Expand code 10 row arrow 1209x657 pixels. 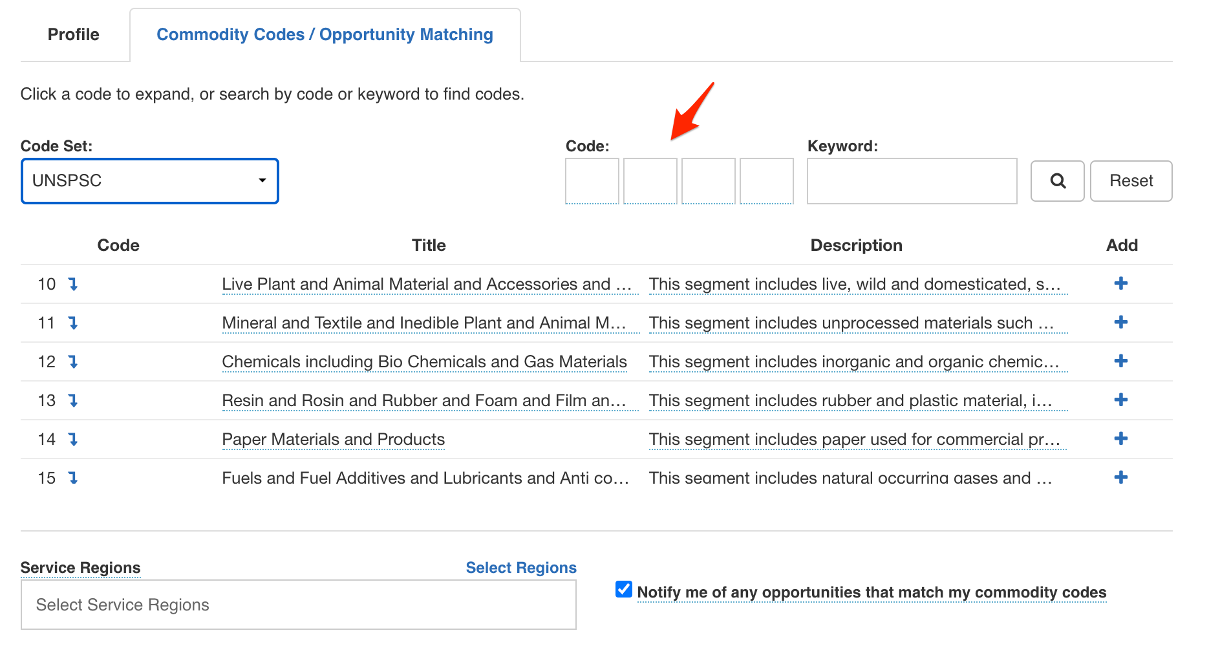(x=73, y=284)
